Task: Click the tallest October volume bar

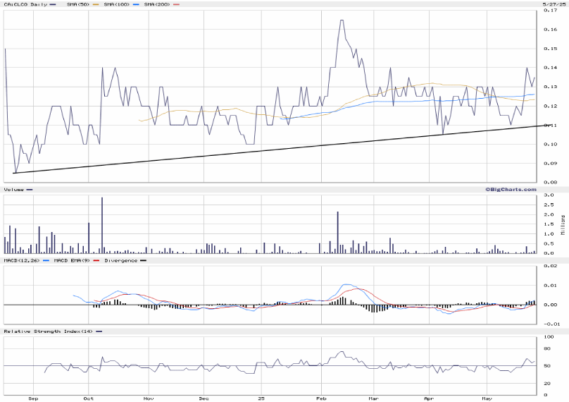Action: (x=102, y=224)
